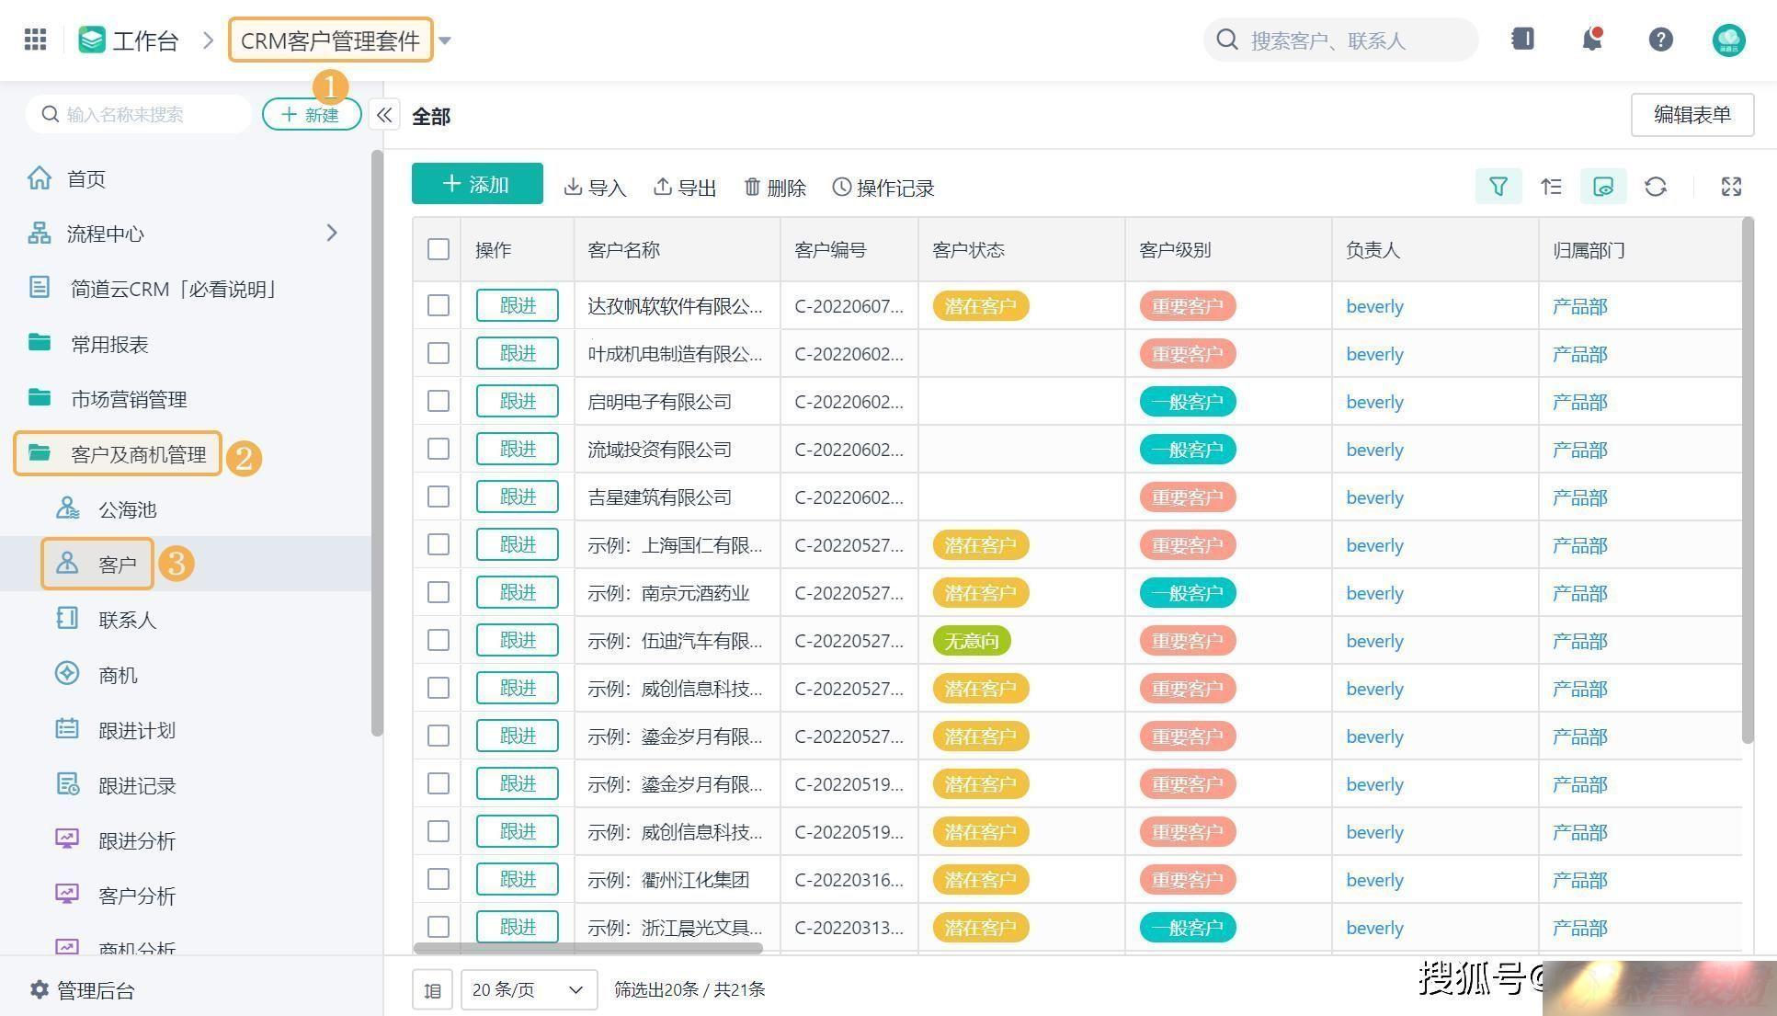
Task: Click the green 添加 button
Action: tap(477, 184)
